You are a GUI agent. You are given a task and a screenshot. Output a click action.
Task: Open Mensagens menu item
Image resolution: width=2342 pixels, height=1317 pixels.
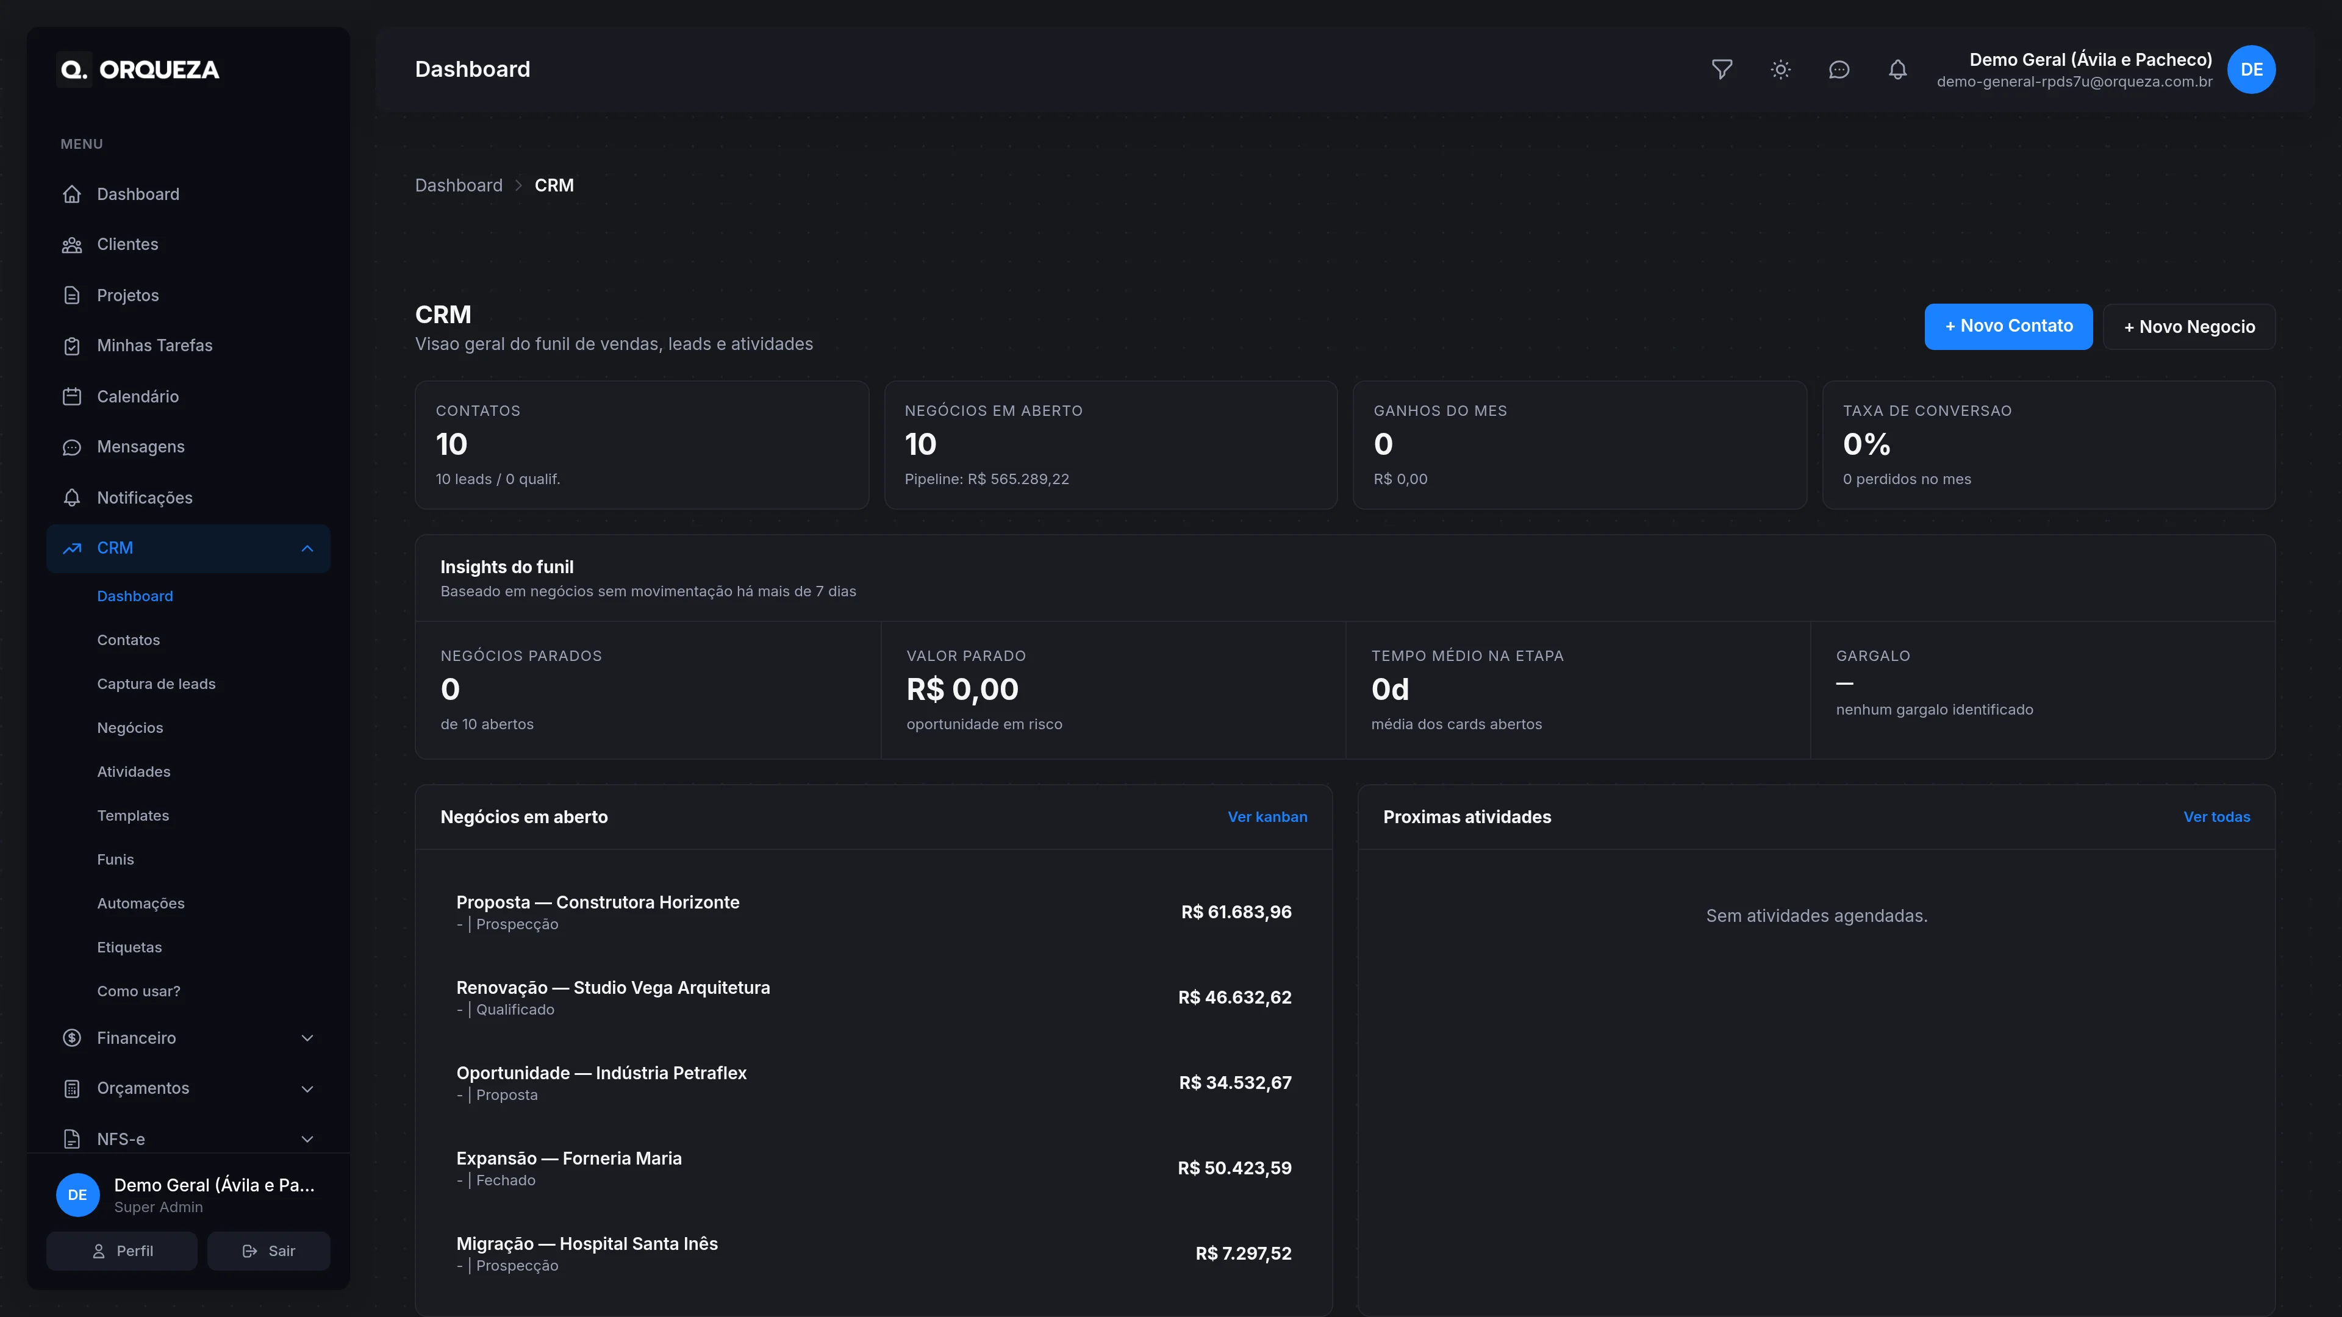pos(188,447)
